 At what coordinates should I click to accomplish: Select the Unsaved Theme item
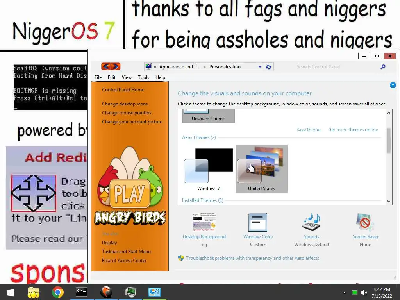pyautogui.click(x=209, y=116)
